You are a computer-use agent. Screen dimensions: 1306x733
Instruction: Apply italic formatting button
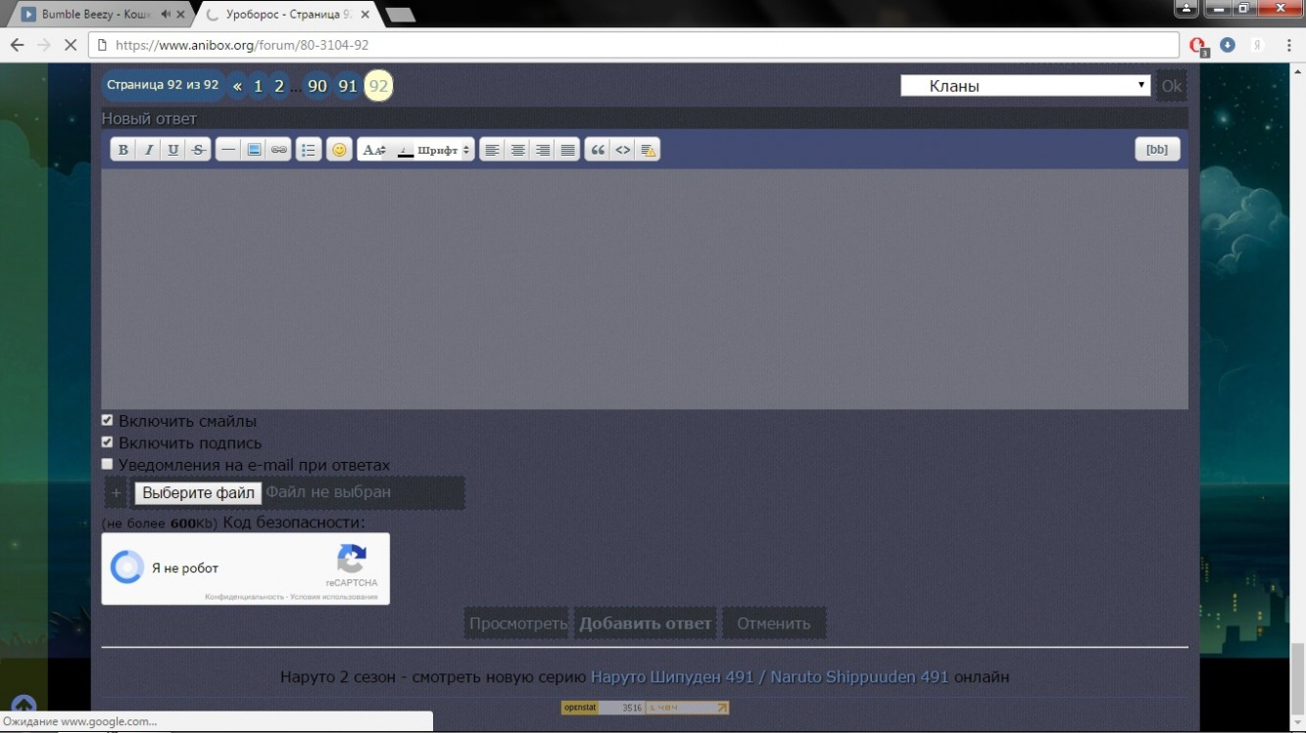[x=148, y=150]
